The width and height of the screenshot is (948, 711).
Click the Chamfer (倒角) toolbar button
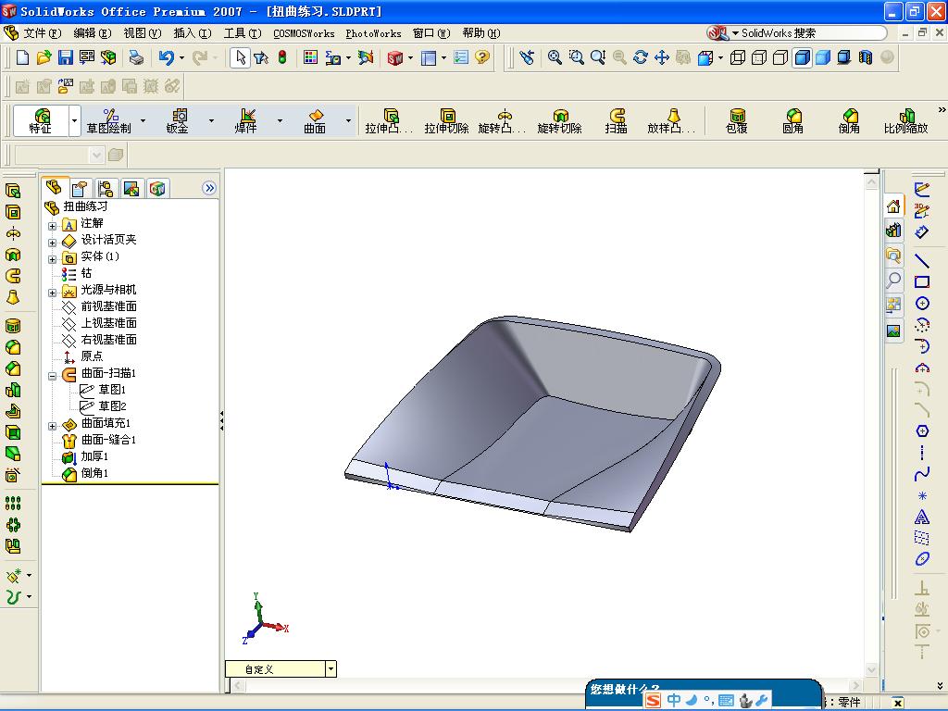[849, 121]
